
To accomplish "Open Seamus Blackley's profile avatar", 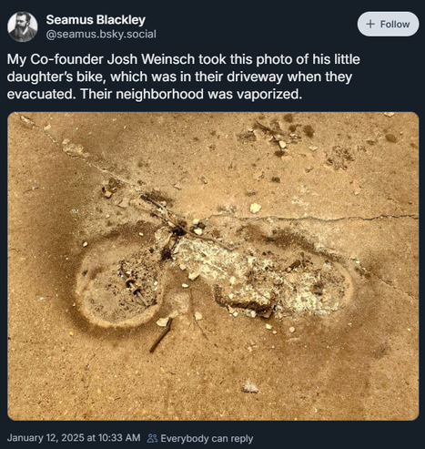I will tap(23, 26).
